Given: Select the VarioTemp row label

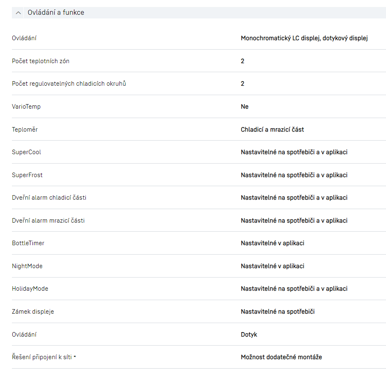Looking at the screenshot, I should (26, 107).
